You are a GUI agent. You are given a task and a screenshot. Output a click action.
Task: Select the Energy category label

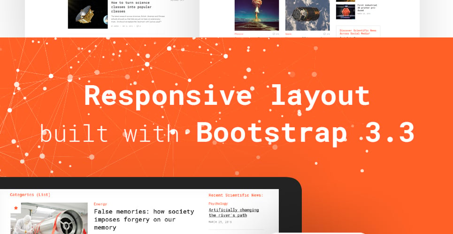tap(100, 204)
